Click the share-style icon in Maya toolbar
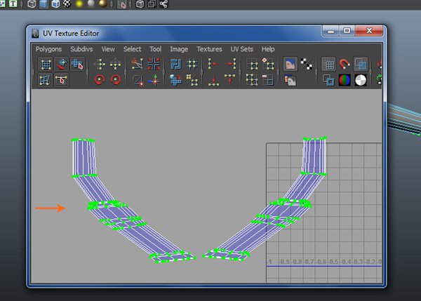This screenshot has width=421, height=301. tap(163, 4)
